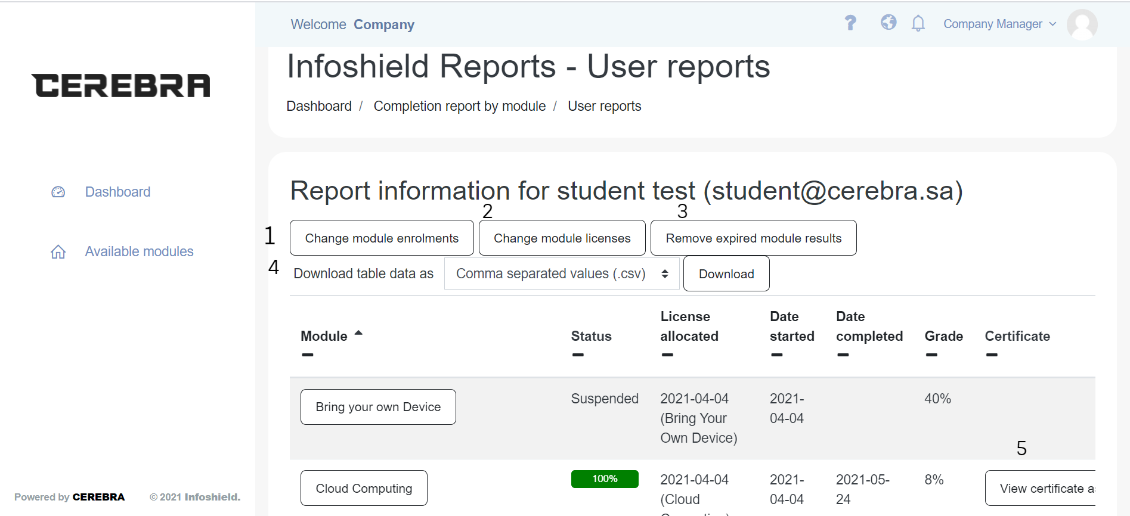
Task: Sort by License allocated column header
Action: [689, 326]
